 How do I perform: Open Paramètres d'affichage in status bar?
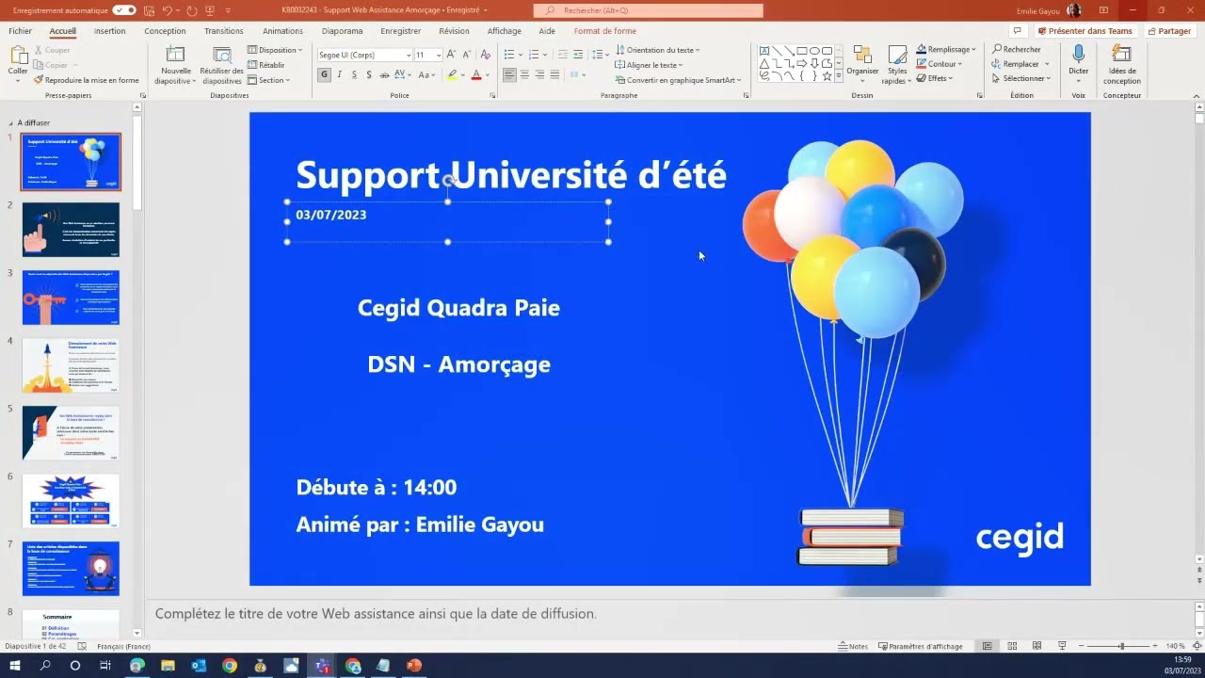(921, 646)
